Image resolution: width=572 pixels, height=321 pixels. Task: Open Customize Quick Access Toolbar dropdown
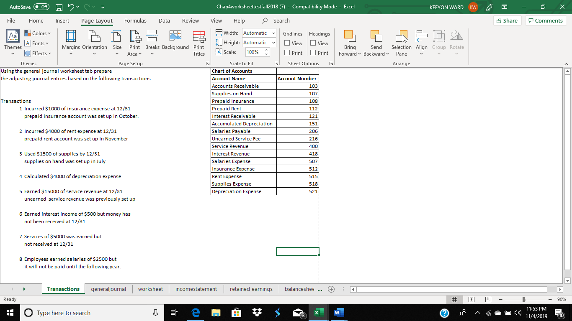click(x=103, y=7)
